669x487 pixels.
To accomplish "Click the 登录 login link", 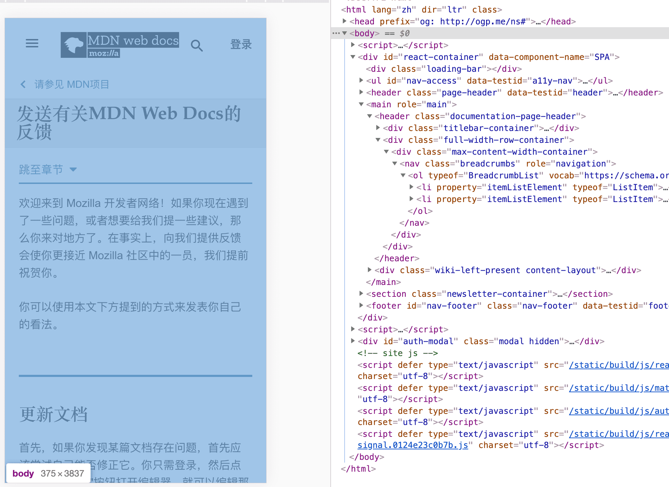I will pyautogui.click(x=241, y=45).
